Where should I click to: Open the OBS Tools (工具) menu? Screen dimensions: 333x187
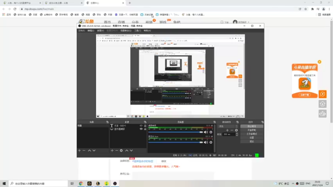[x=137, y=30]
